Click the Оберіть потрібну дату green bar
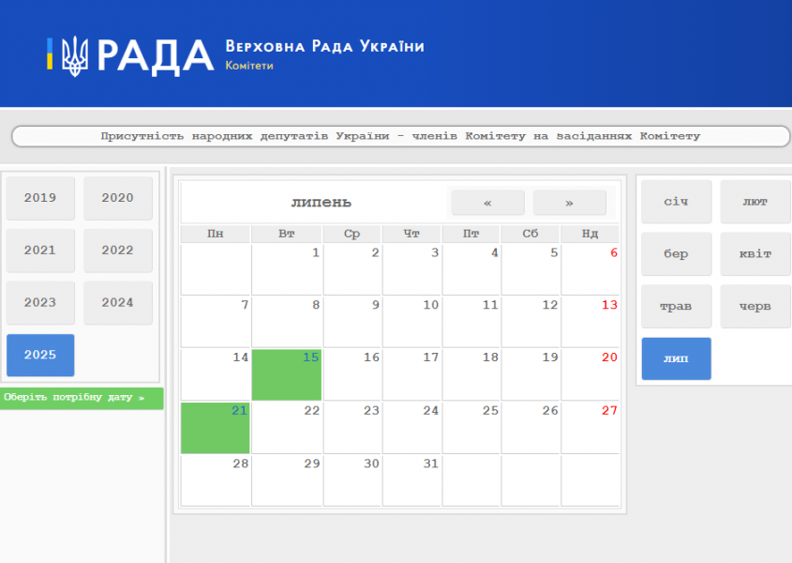Viewport: 792px width, 563px height. coord(82,398)
